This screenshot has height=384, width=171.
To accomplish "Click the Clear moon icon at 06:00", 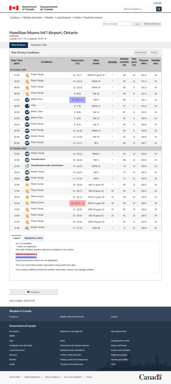I will coord(27,106).
